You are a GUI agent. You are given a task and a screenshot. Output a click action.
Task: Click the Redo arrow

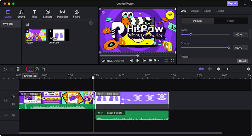[12, 69]
